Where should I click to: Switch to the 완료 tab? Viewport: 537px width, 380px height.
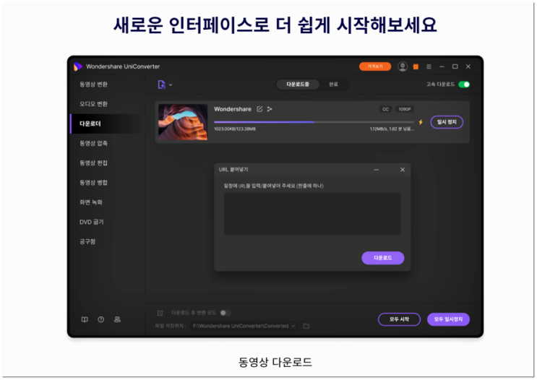tap(333, 85)
